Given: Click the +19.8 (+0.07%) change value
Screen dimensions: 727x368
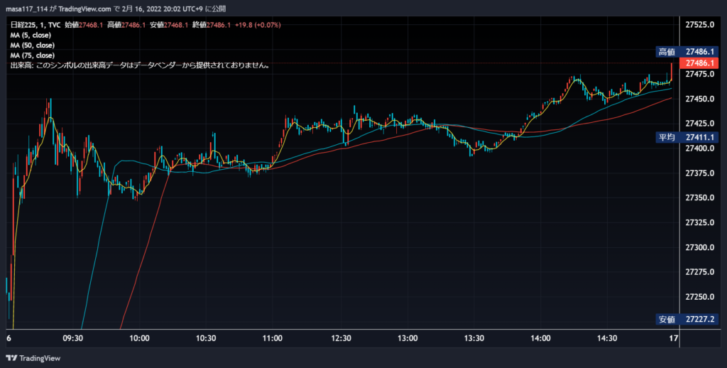Looking at the screenshot, I should click(x=258, y=25).
